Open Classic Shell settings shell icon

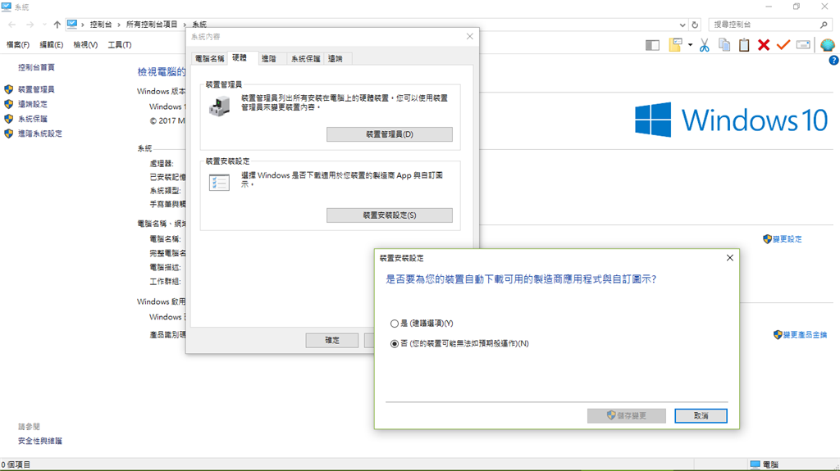click(828, 45)
